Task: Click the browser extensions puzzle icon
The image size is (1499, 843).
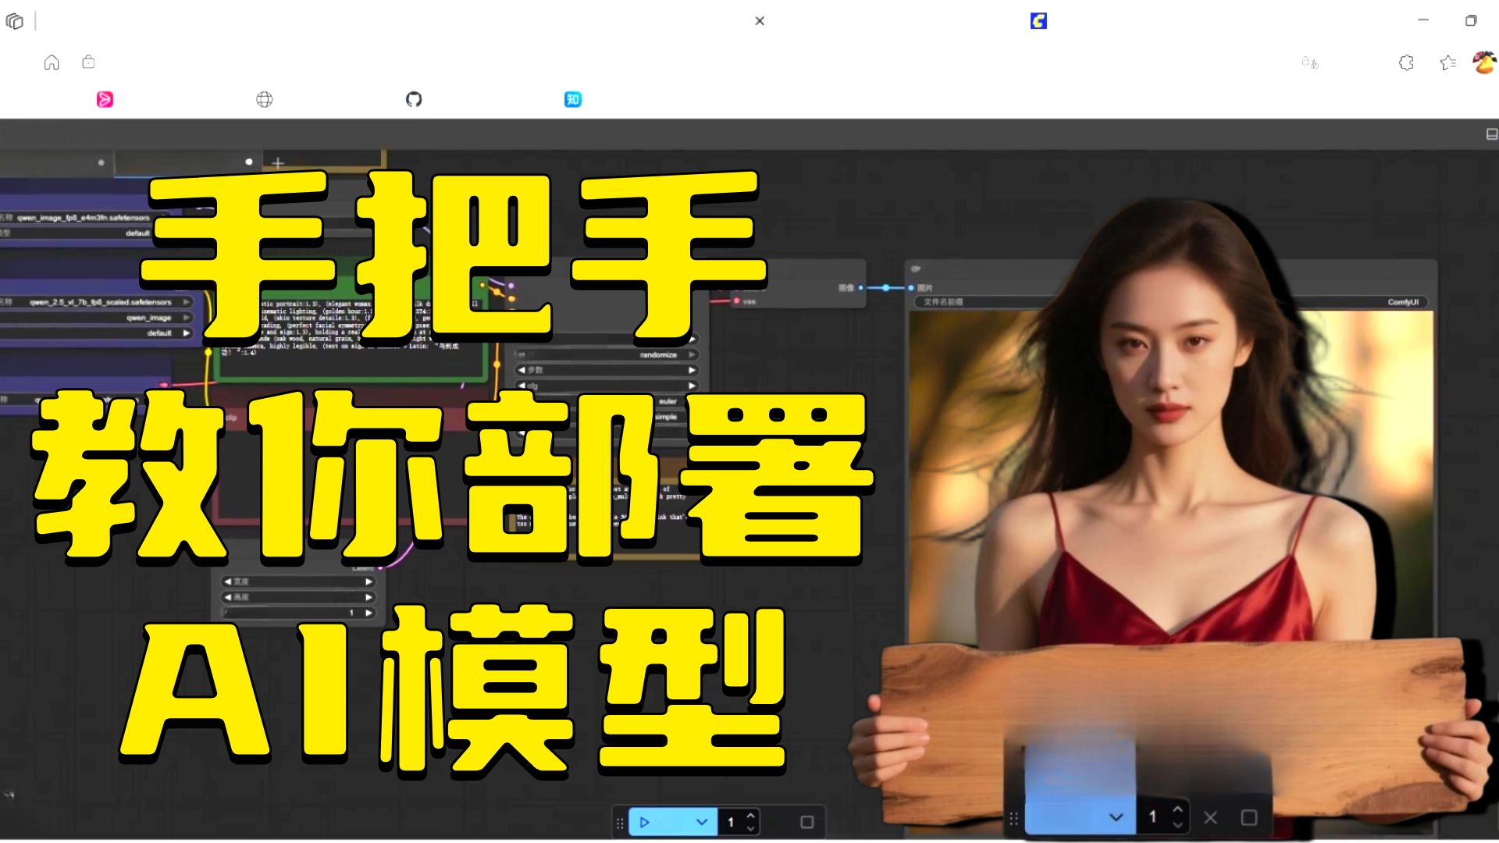Action: coord(1406,62)
